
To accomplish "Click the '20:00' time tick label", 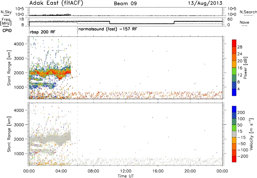I will tap(190, 171).
